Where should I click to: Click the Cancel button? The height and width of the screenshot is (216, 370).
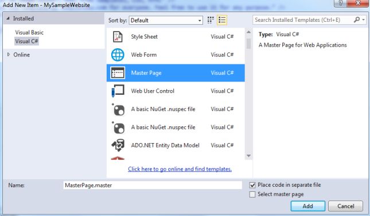pyautogui.click(x=346, y=206)
